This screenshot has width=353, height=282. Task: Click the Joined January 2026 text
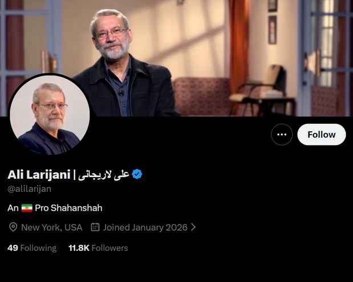(145, 227)
